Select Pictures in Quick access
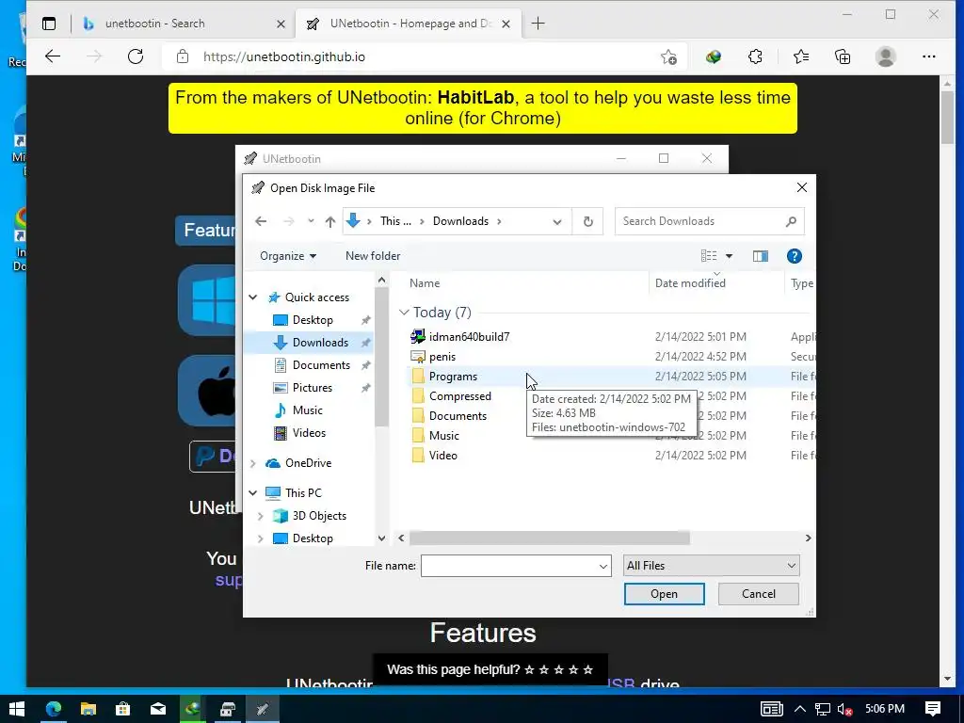The height and width of the screenshot is (723, 964). [x=313, y=388]
